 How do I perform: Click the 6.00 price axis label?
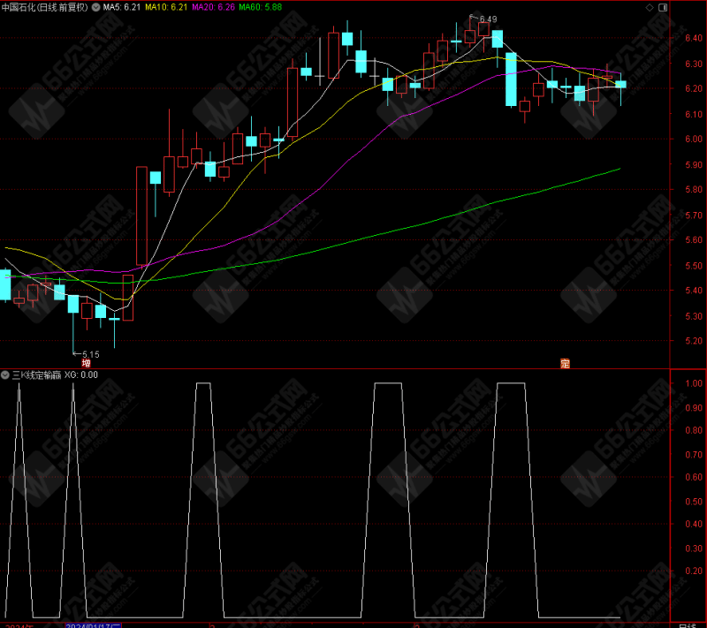pyautogui.click(x=694, y=140)
